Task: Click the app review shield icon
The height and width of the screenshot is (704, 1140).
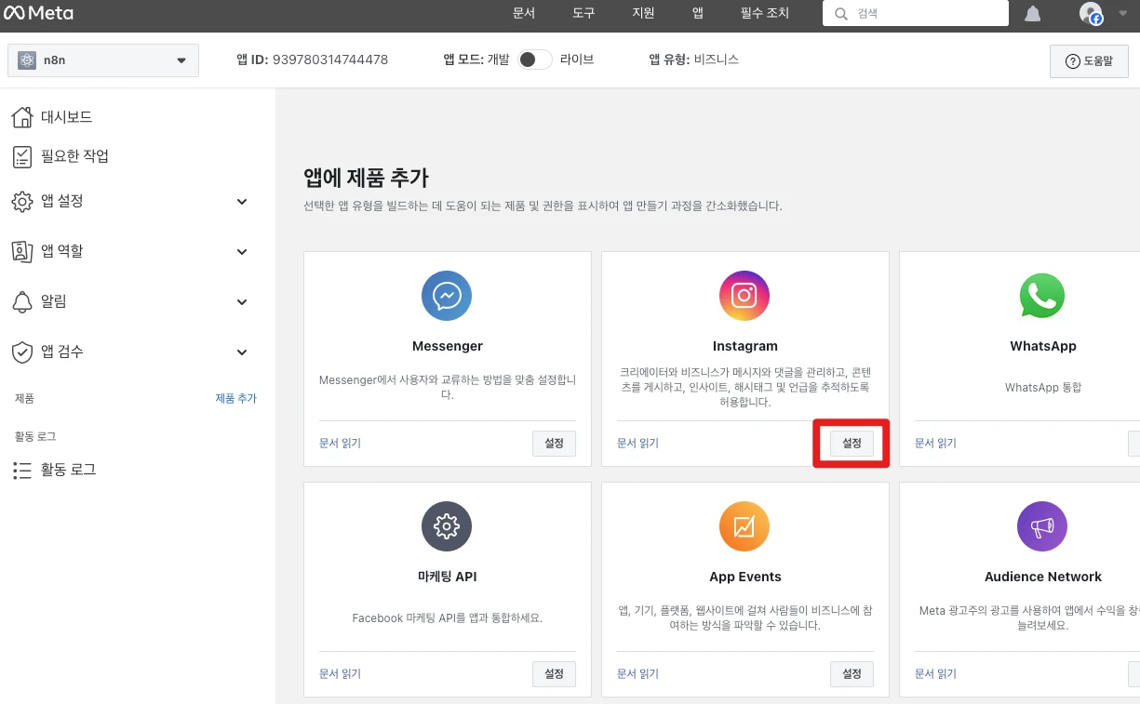Action: (x=22, y=352)
